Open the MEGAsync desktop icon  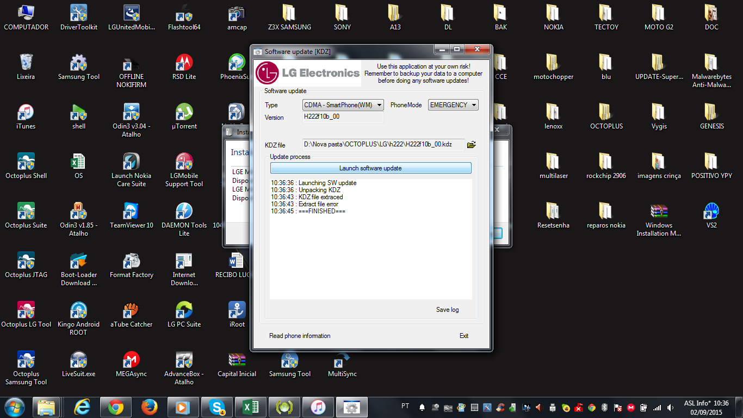coord(131,364)
